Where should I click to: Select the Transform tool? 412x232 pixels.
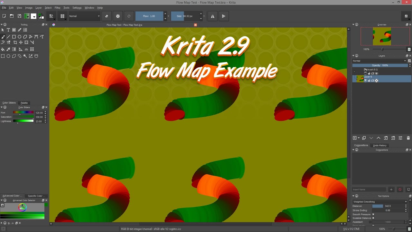[26, 42]
